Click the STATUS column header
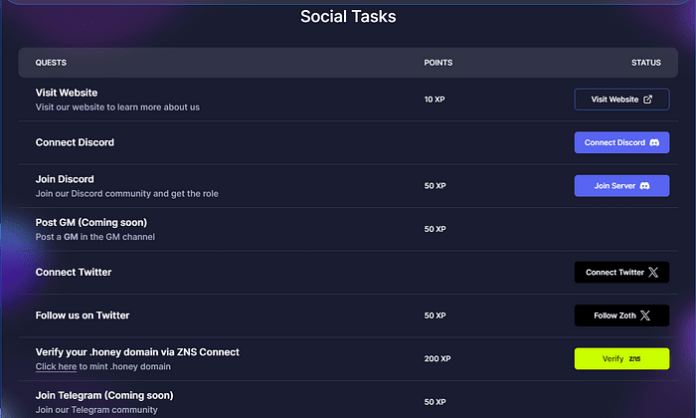696x418 pixels. (x=645, y=63)
